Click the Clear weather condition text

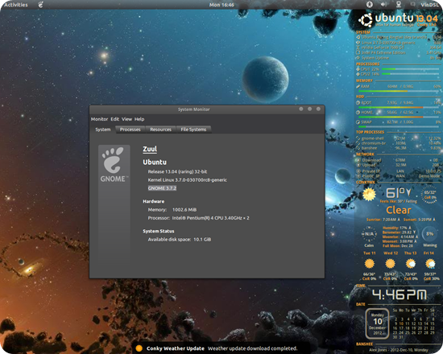point(399,210)
